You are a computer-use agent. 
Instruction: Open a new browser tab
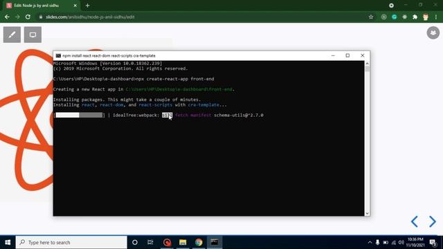(88, 6)
